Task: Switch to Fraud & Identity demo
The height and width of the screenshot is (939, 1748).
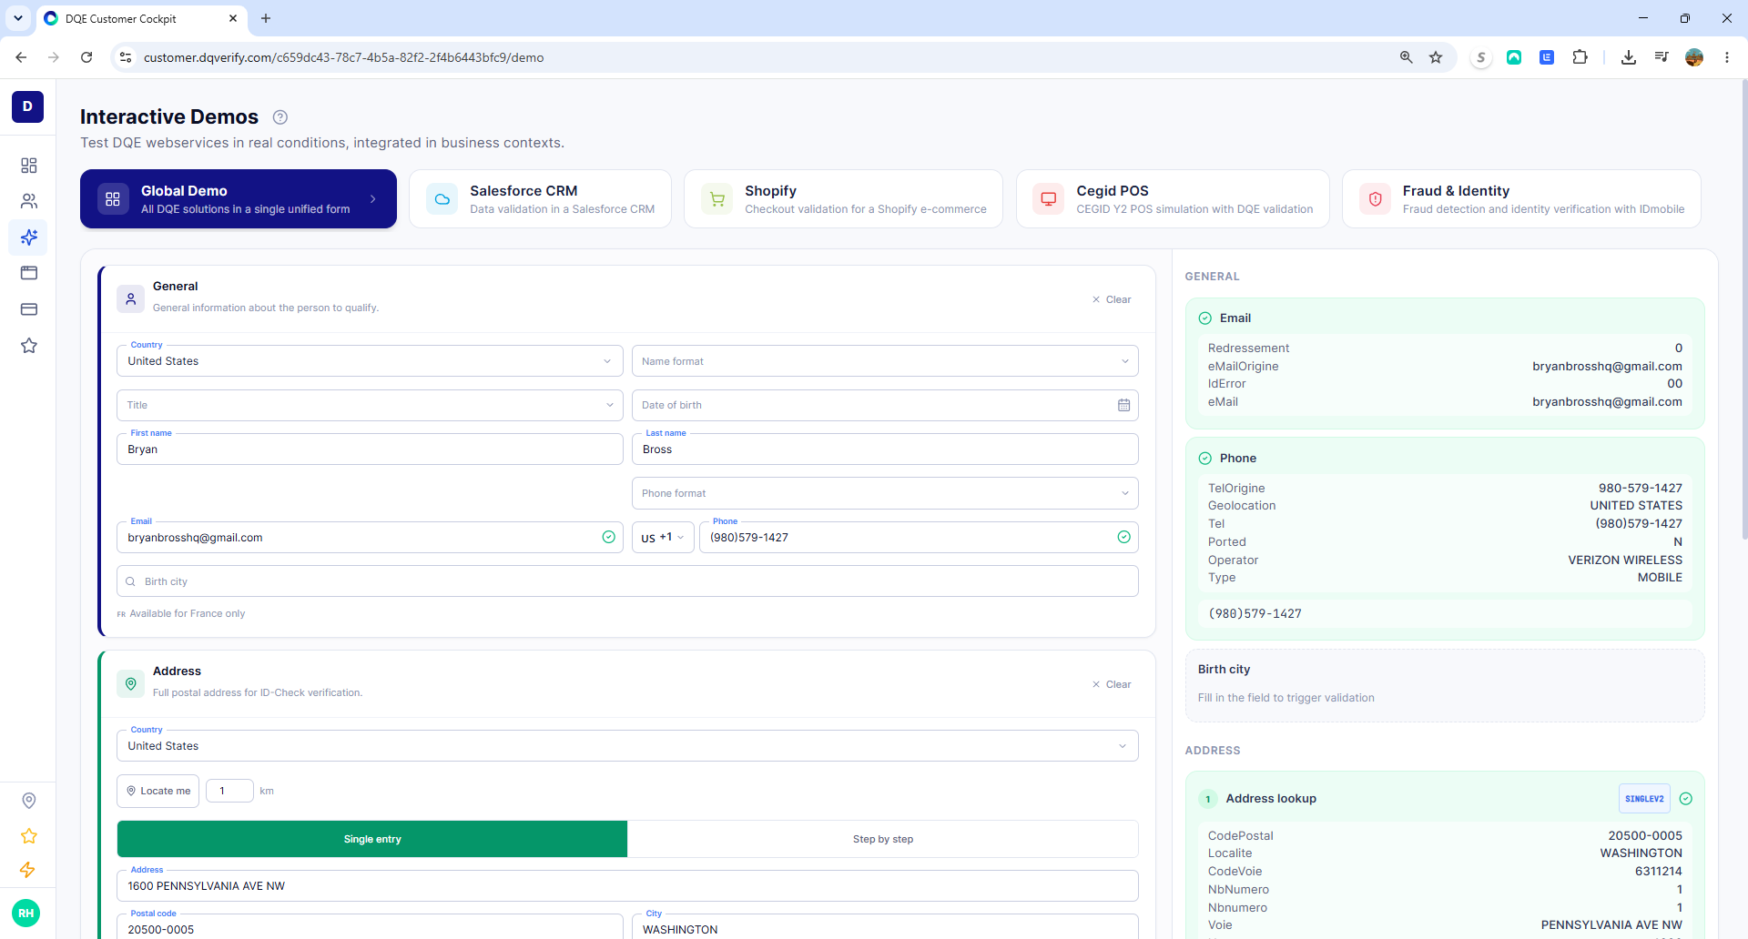Action: (1521, 199)
